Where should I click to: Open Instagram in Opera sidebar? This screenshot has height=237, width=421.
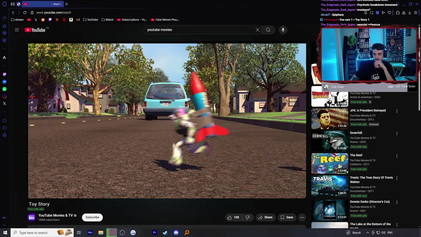[x=4, y=96]
